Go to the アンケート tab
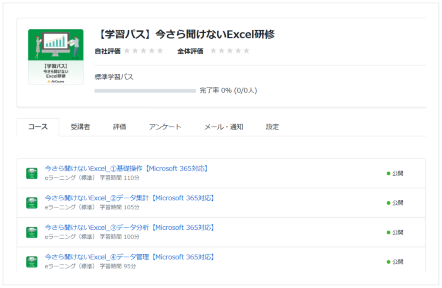Viewport: 442px width, 288px height. click(x=165, y=127)
